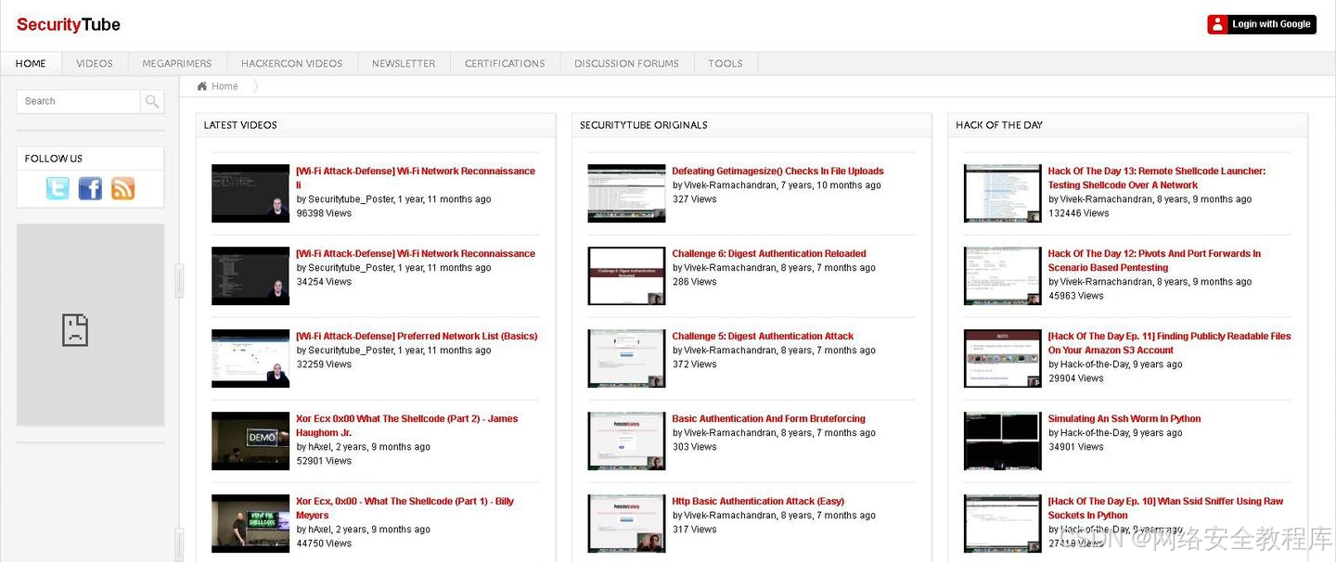This screenshot has width=1336, height=562.
Task: Open Preferred Network List (Basics) link
Action: (417, 336)
